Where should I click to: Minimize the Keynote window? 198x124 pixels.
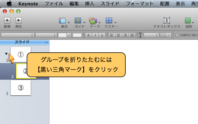[12, 11]
